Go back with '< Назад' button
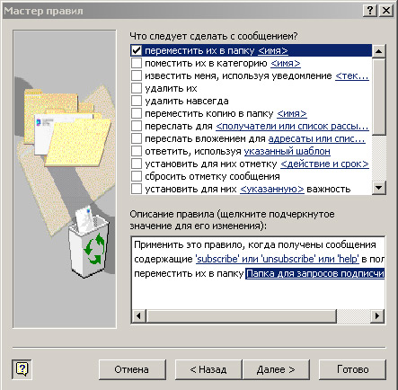Image resolution: width=398 pixels, height=390 pixels. [208, 369]
